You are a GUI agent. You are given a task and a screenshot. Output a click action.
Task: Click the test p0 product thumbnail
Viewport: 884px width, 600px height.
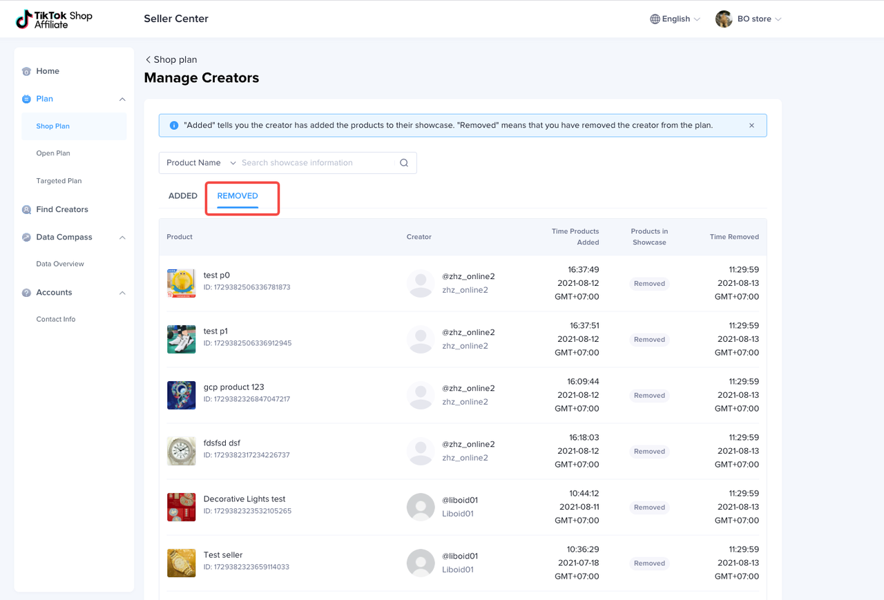[181, 283]
